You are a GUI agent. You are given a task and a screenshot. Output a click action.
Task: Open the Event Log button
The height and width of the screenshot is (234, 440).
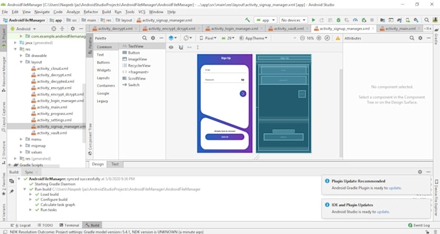point(419,225)
